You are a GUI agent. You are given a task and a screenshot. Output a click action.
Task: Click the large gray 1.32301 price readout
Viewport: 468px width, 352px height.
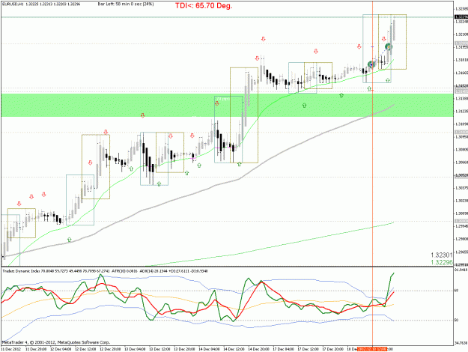[442, 255]
